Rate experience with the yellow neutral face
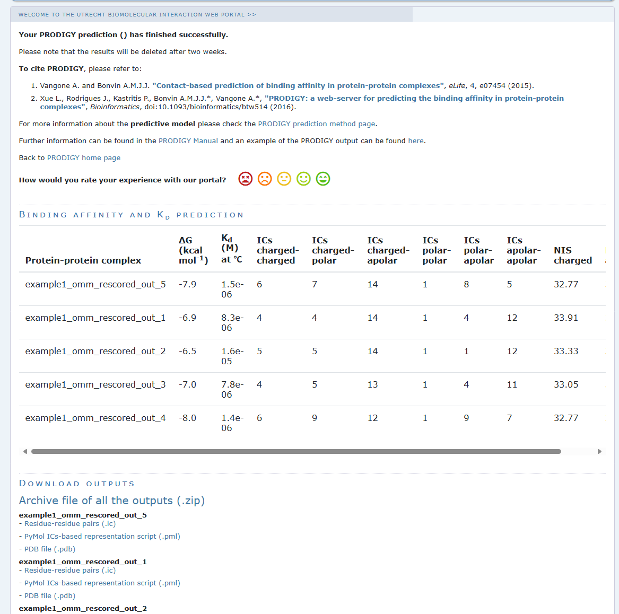 pyautogui.click(x=284, y=179)
